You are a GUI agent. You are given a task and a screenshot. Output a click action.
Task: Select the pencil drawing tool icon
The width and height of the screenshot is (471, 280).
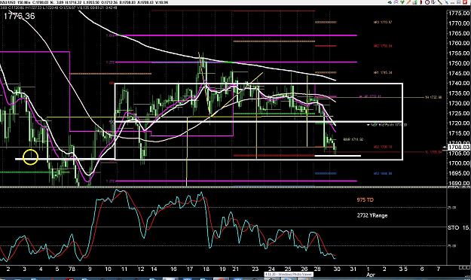pos(408,2)
